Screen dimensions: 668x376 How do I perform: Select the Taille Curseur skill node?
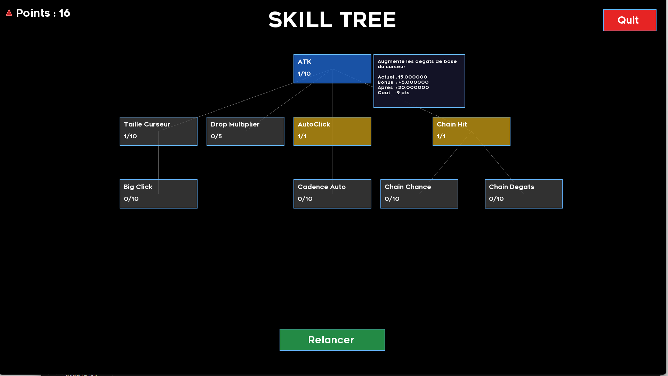click(158, 131)
